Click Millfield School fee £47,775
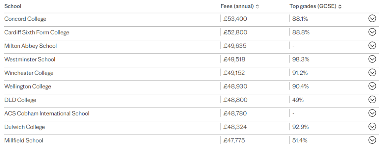 [x=234, y=141]
